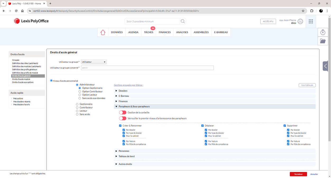Open the AGENDA menu
The height and width of the screenshot is (178, 331).
click(133, 32)
